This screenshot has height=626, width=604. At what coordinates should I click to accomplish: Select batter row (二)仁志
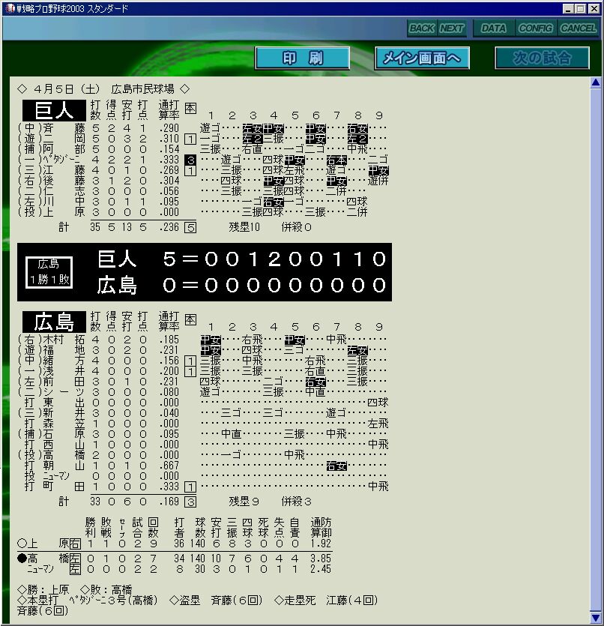[x=202, y=191]
